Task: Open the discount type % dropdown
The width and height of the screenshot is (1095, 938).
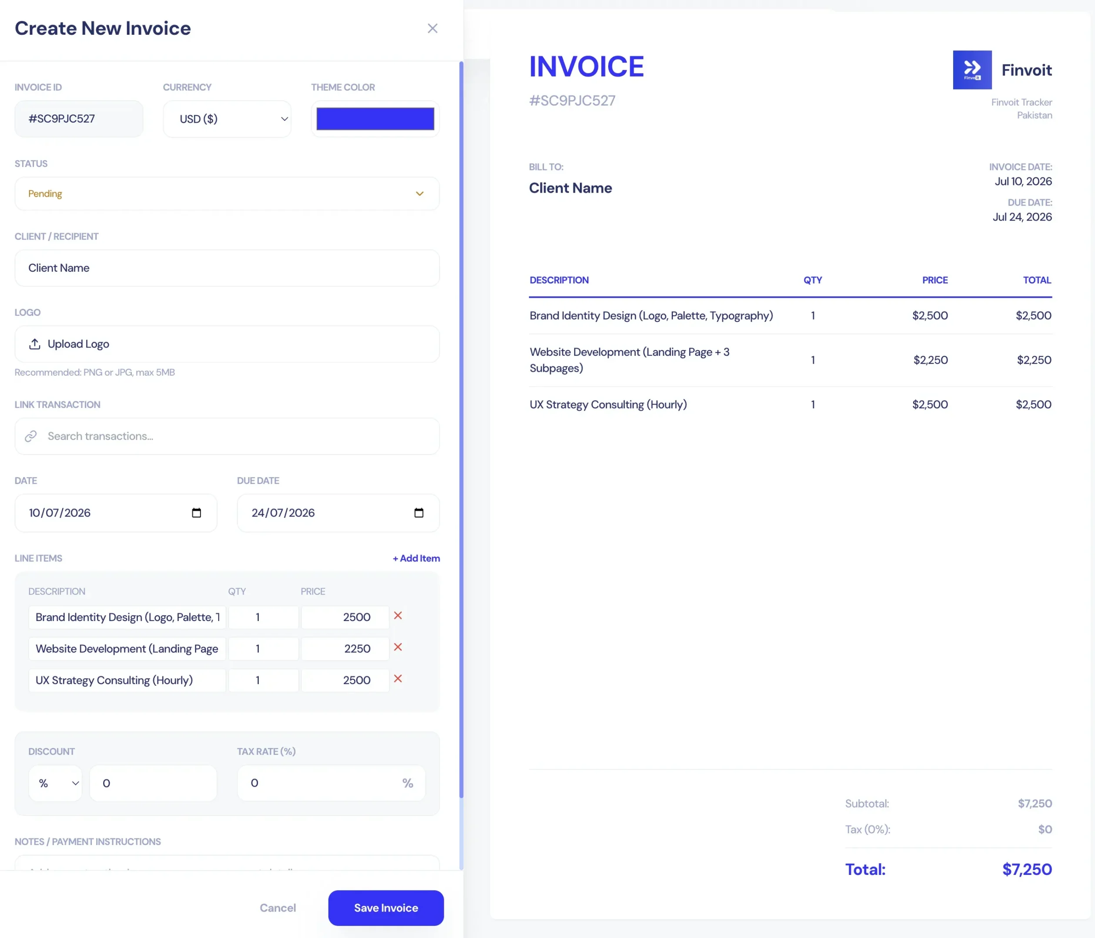Action: [x=56, y=783]
